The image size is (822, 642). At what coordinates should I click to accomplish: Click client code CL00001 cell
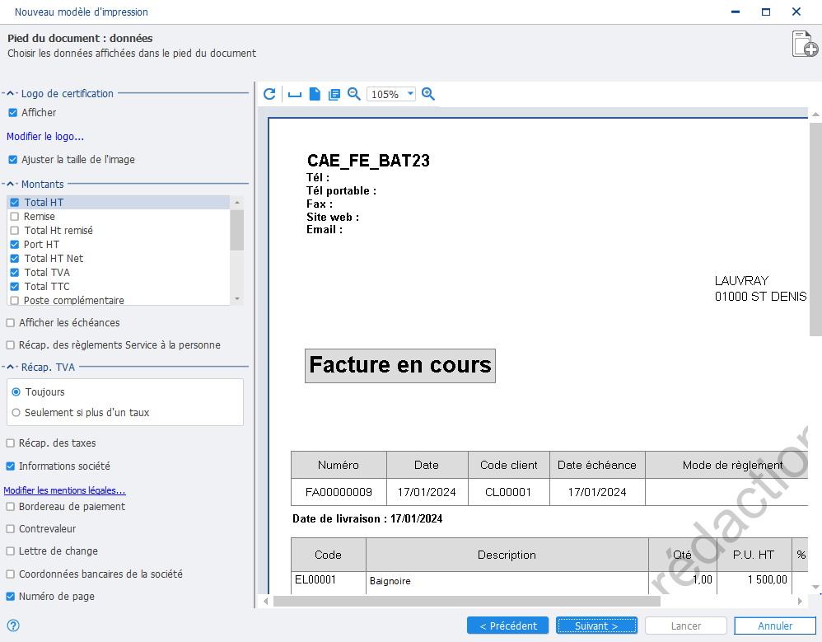click(508, 492)
